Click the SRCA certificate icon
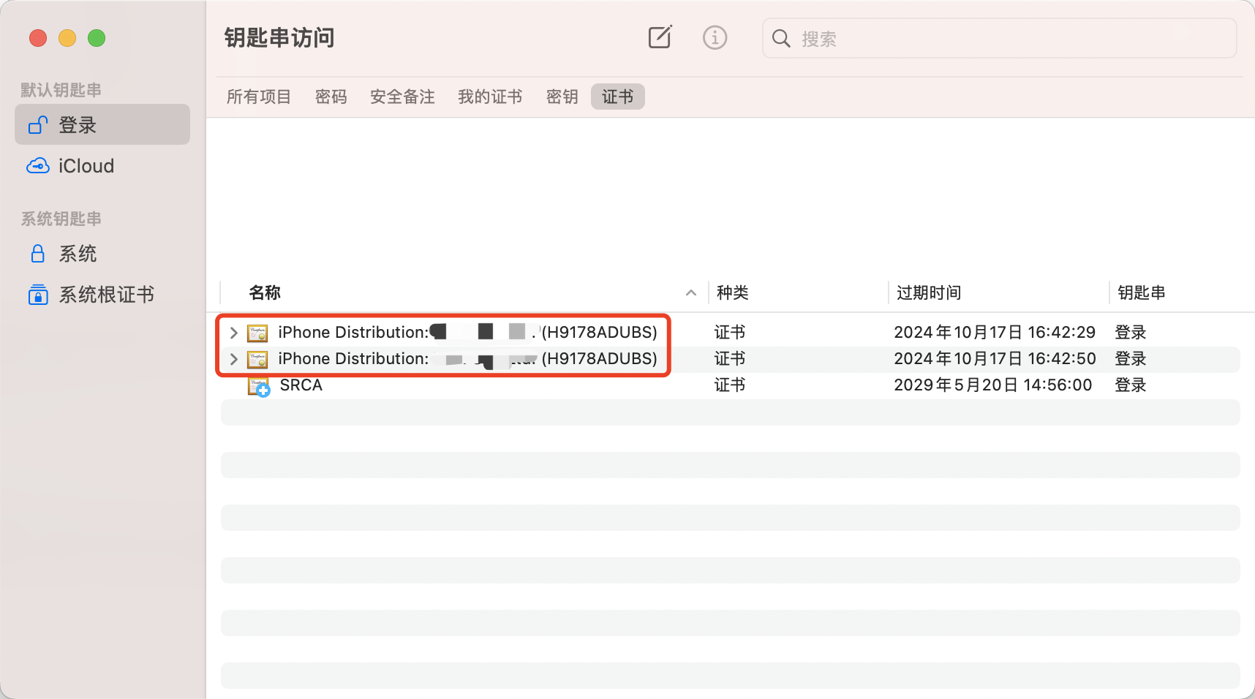 (x=259, y=386)
